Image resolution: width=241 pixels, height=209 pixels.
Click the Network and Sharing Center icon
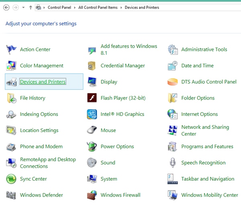(173, 130)
